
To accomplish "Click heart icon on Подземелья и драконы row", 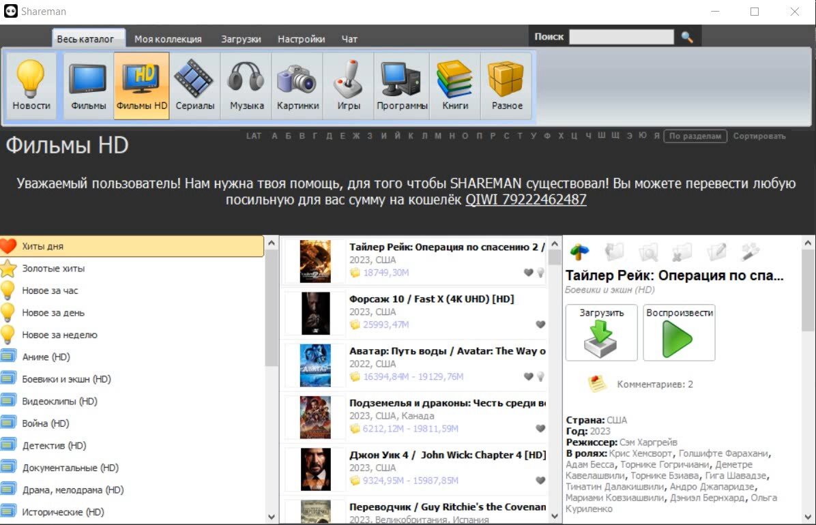I will point(541,428).
